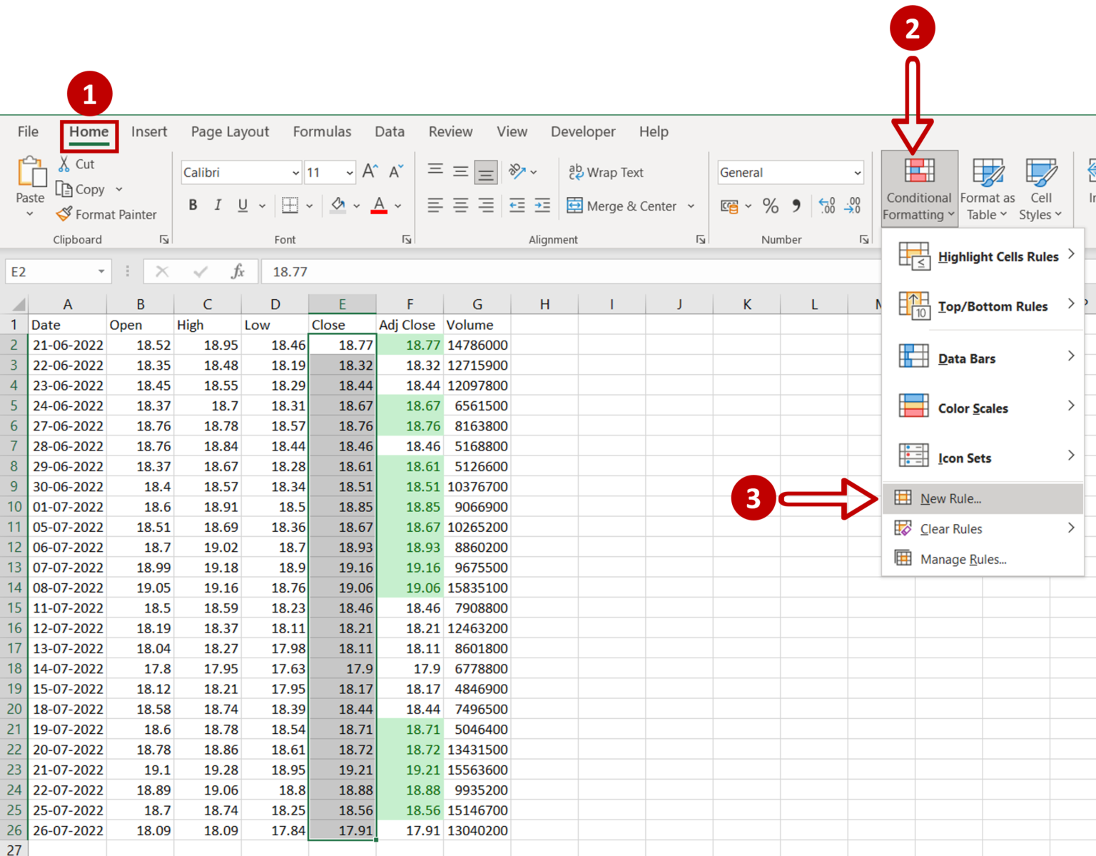
Task: Choose New Rule... from menu
Action: click(x=983, y=498)
